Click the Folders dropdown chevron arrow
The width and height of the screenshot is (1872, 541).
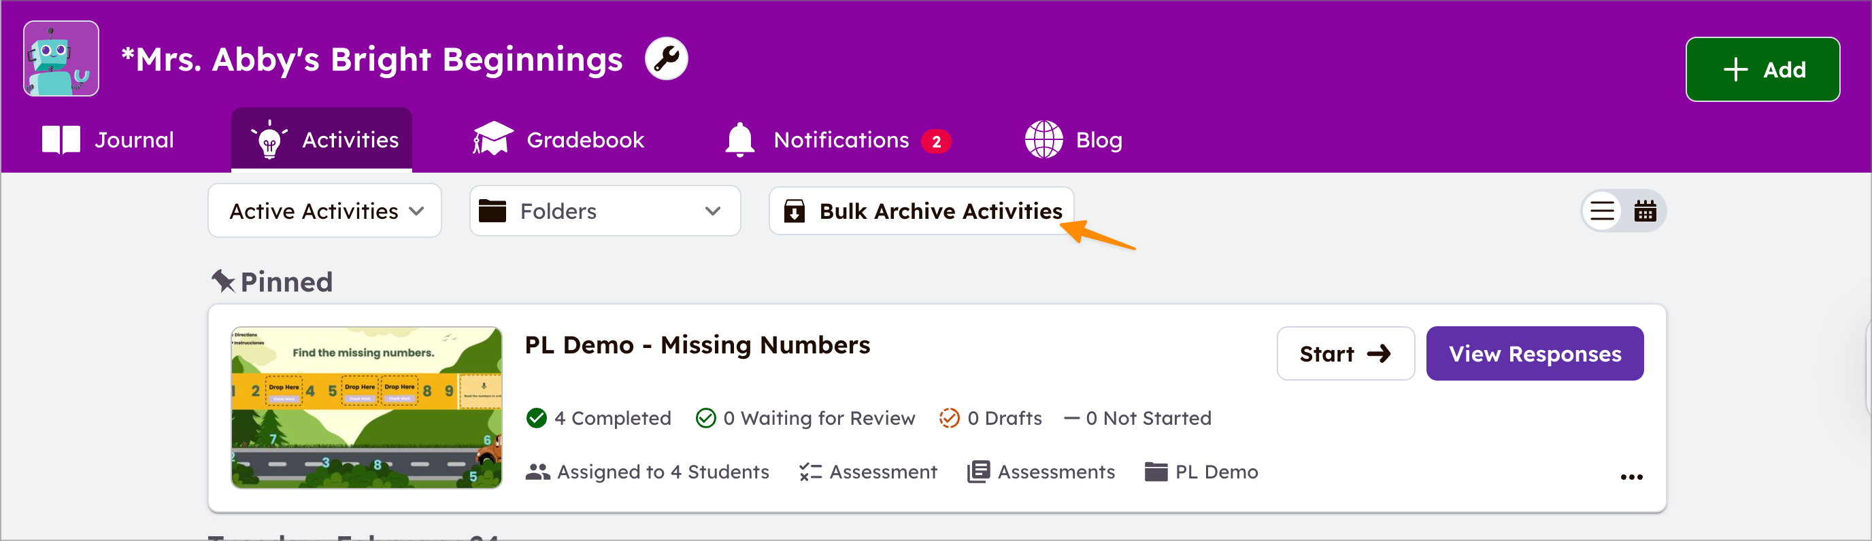tap(712, 211)
